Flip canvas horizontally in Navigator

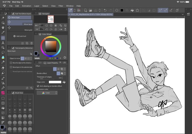[61, 29]
